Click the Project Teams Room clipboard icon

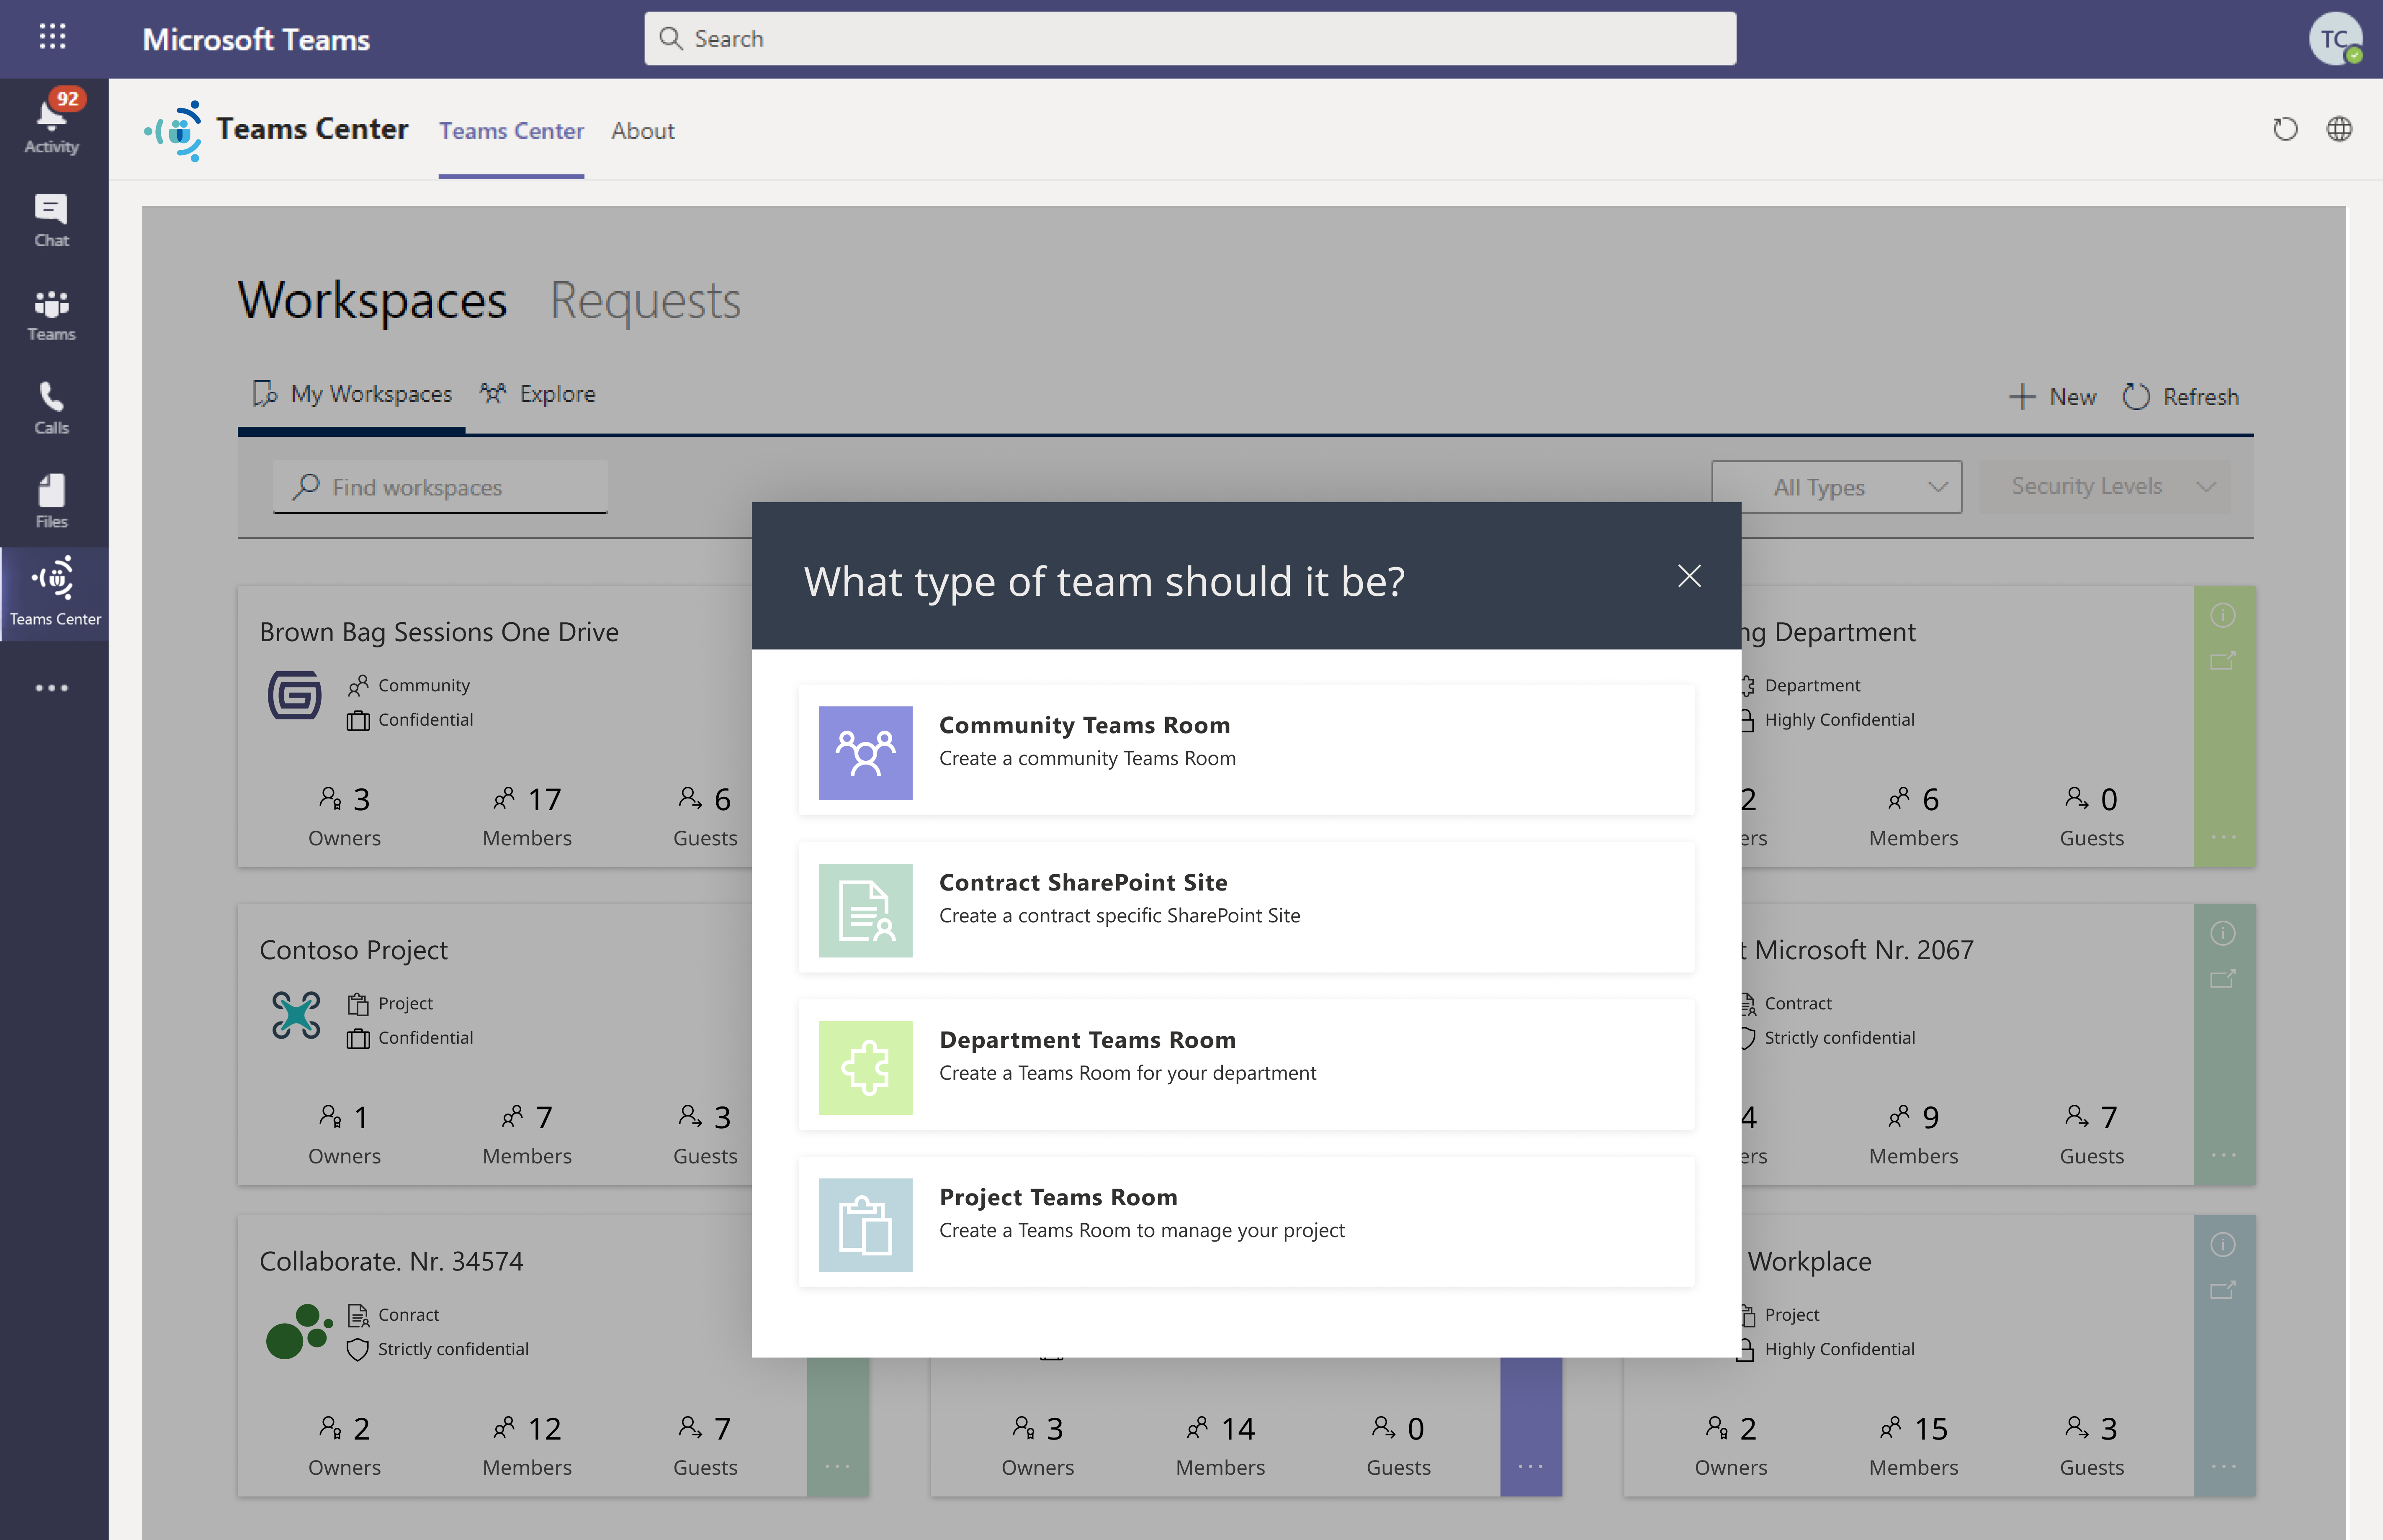[865, 1224]
